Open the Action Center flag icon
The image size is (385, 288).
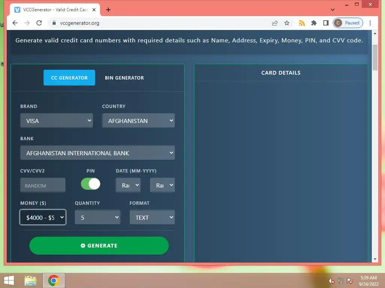[350, 281]
